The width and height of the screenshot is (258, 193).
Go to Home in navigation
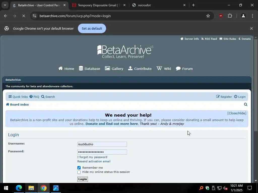click(x=66, y=69)
